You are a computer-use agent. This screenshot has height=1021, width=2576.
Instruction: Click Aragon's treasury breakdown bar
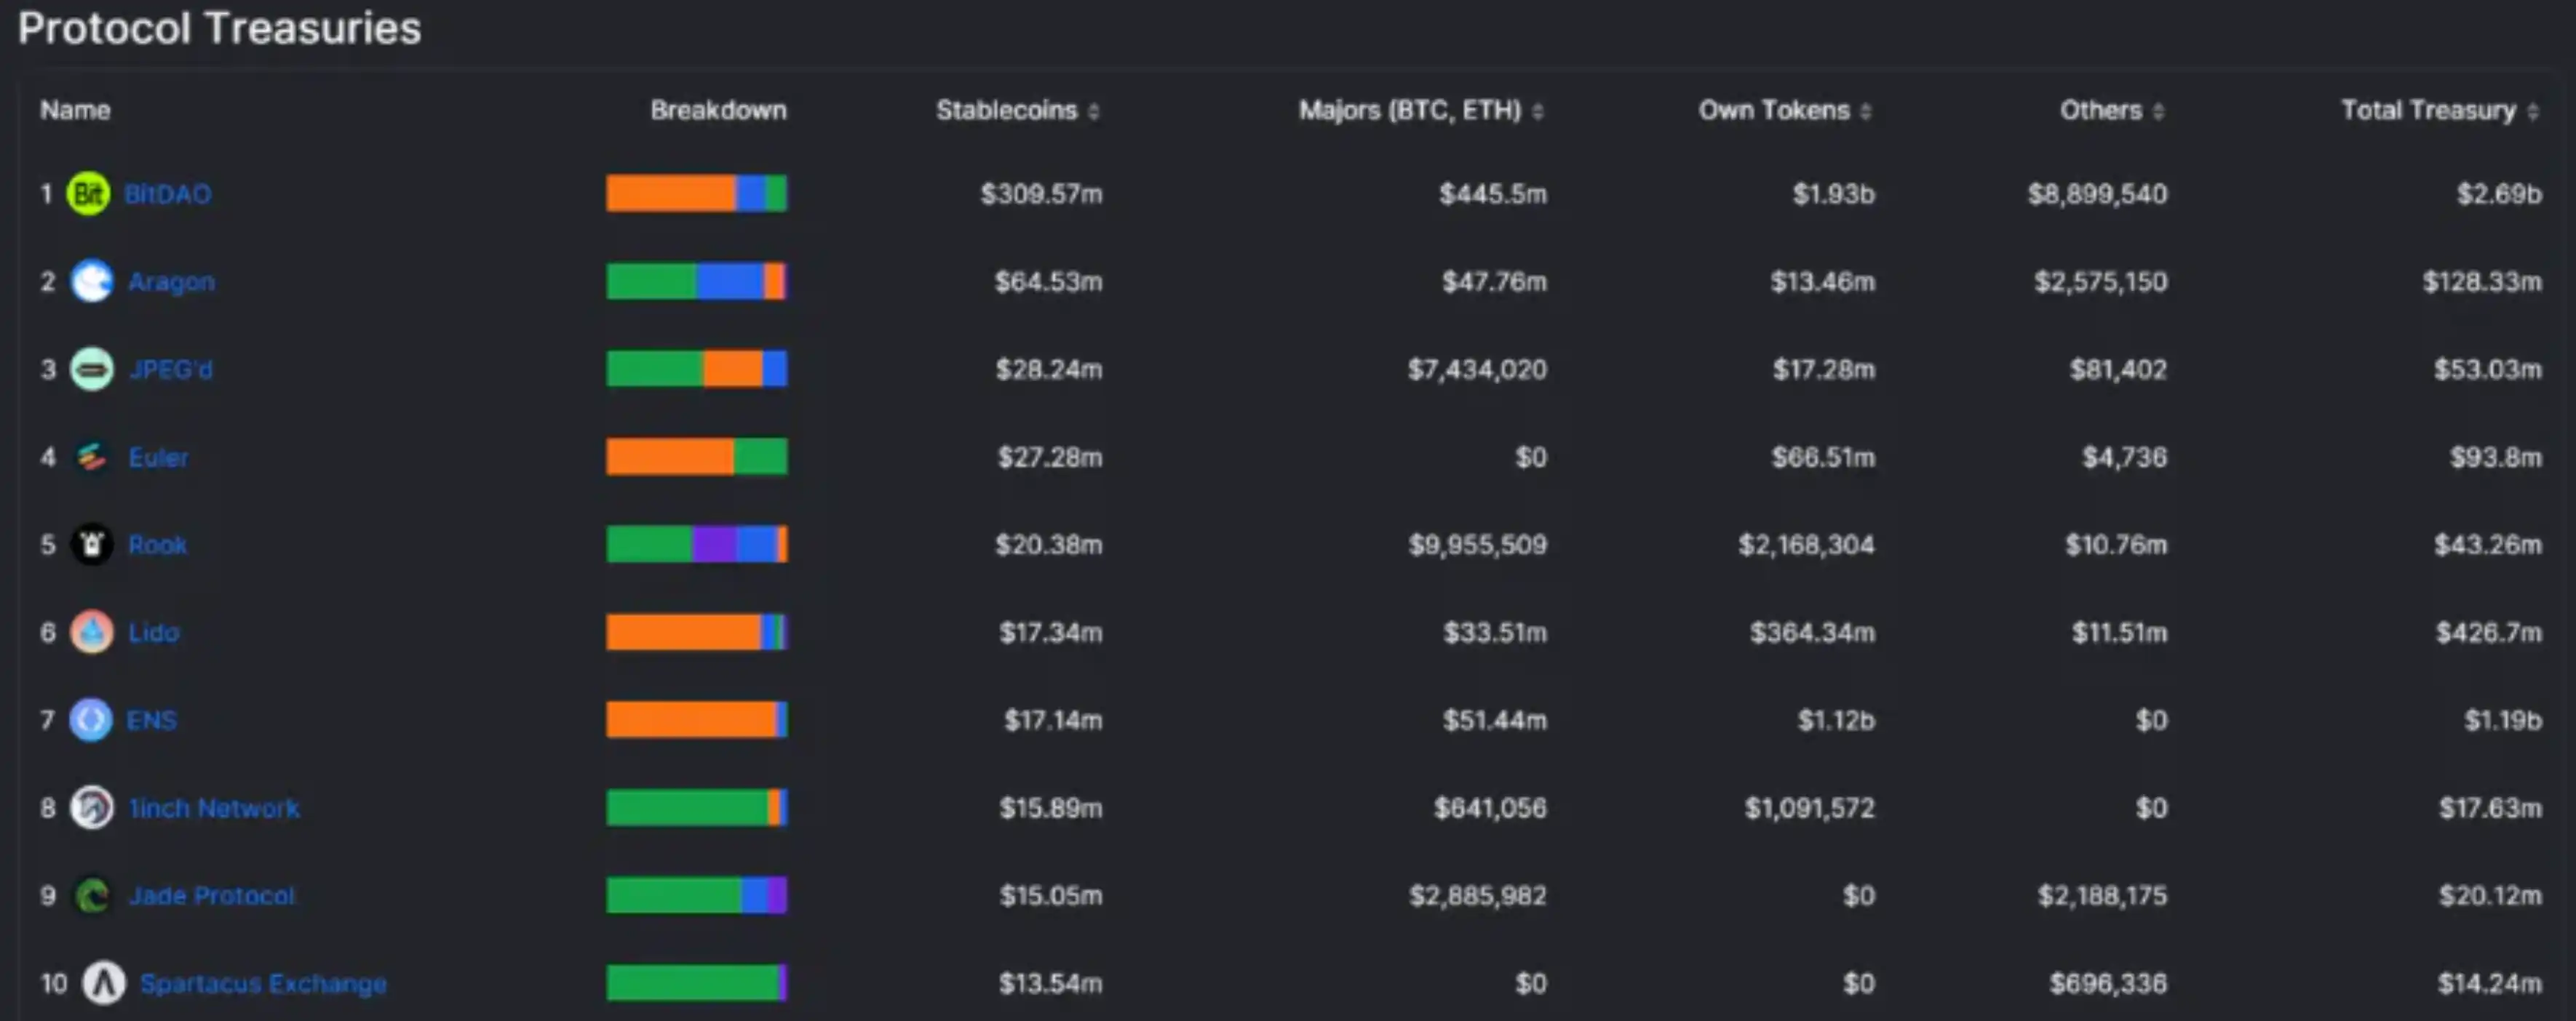click(x=697, y=281)
